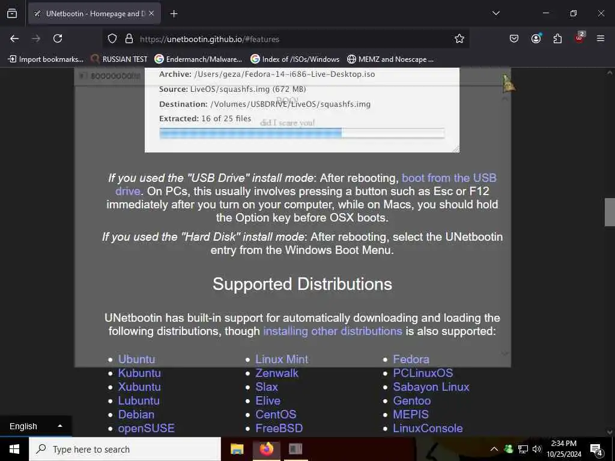The height and width of the screenshot is (461, 615).
Task: Open Xubuntu distribution link
Action: click(139, 387)
